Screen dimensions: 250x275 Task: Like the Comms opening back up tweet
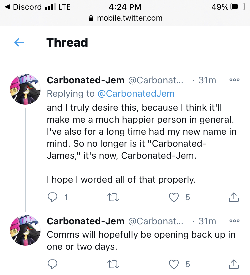pos(174,264)
